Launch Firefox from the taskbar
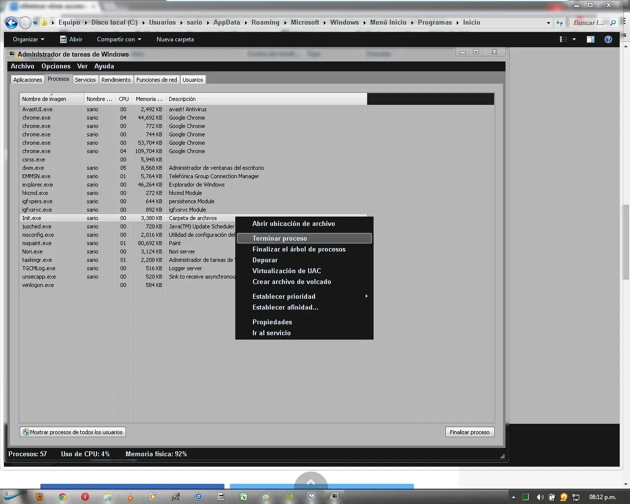Screen dimensions: 630x504 [x=40, y=497]
